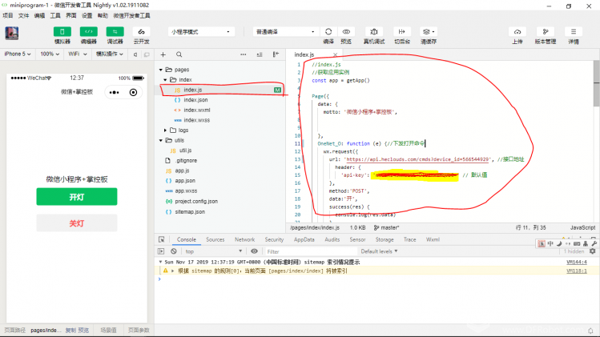Image resolution: width=600 pixels, height=337 pixels.
Task: Switch to the AppData tab
Action: [304, 240]
